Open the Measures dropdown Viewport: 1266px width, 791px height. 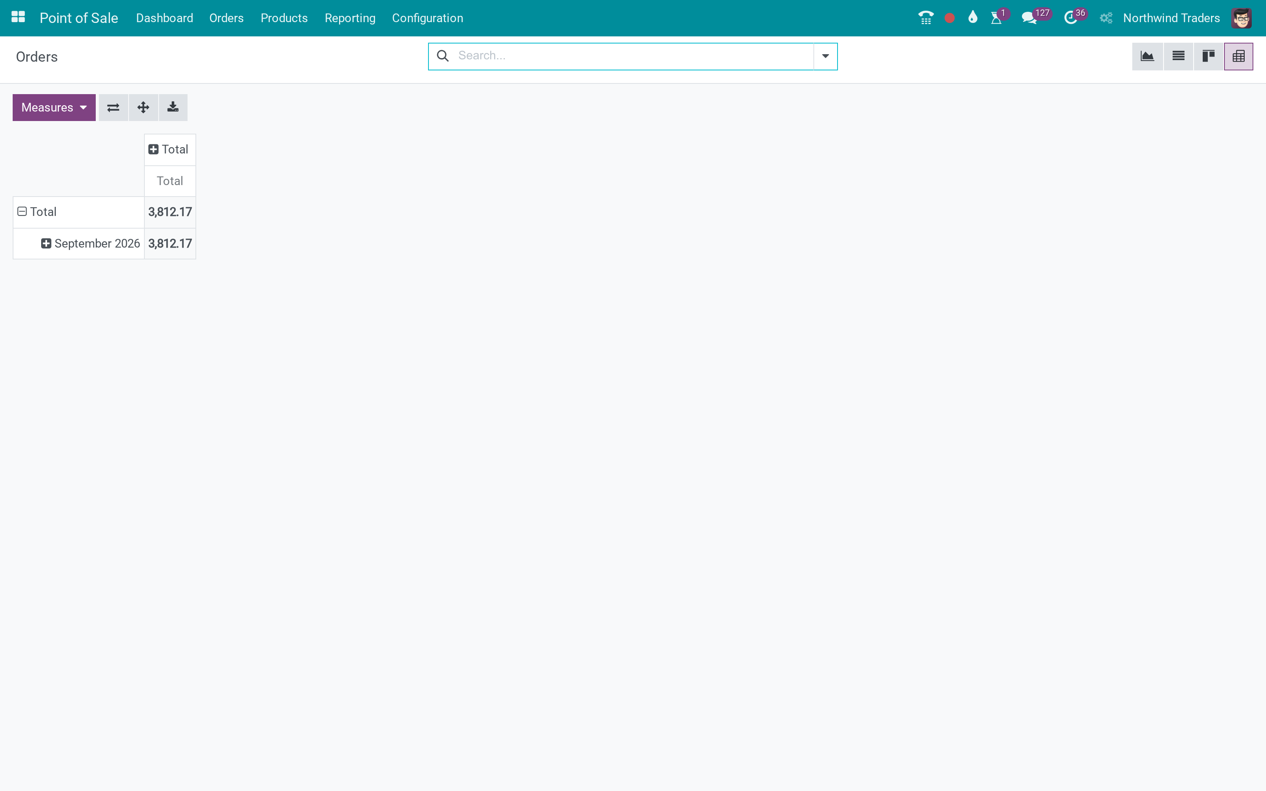[54, 108]
